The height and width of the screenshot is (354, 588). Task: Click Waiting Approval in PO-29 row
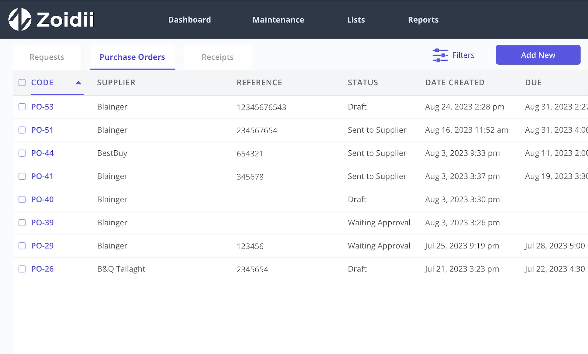tap(379, 246)
